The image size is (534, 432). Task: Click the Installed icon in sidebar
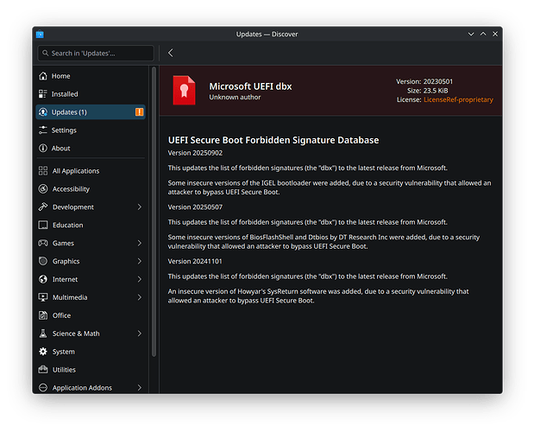43,94
